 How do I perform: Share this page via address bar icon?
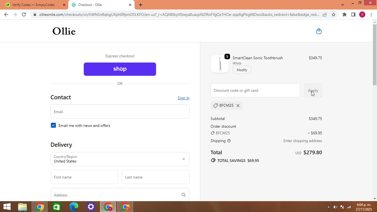point(325,15)
